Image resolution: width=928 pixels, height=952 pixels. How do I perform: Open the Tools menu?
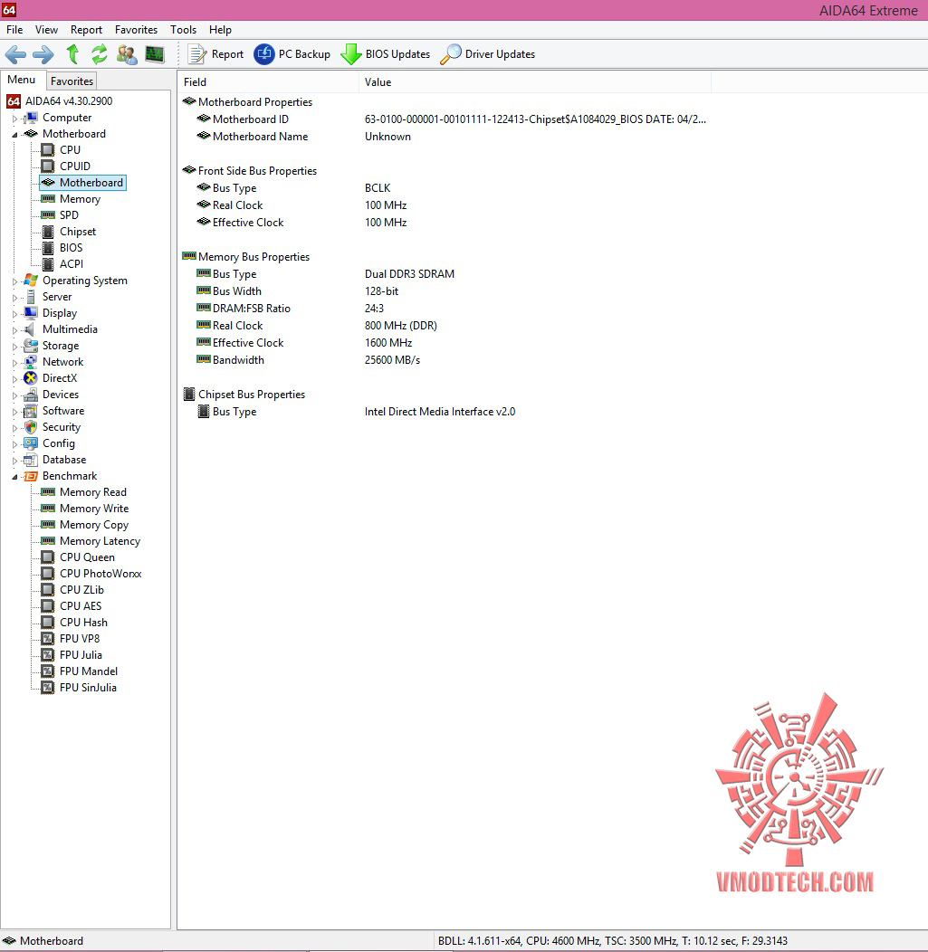pos(184,30)
